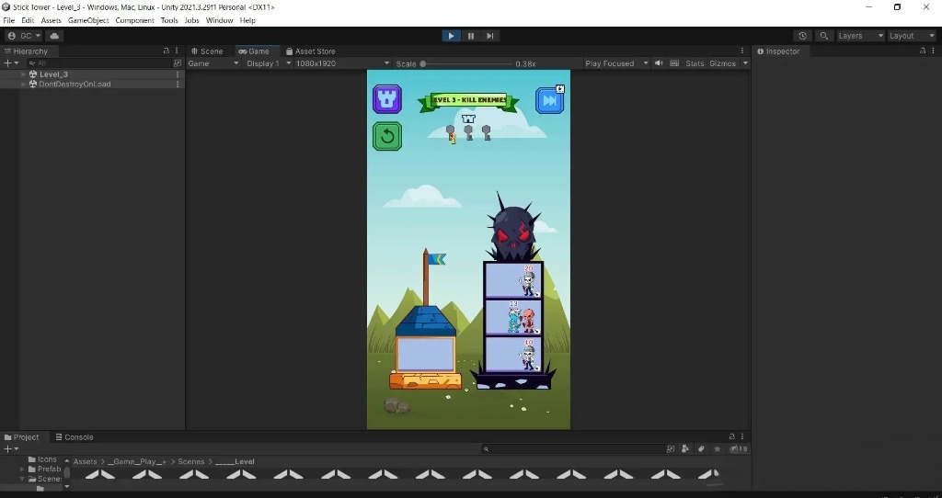This screenshot has width=942, height=498.
Task: Open the Layers dropdown
Action: pos(856,36)
